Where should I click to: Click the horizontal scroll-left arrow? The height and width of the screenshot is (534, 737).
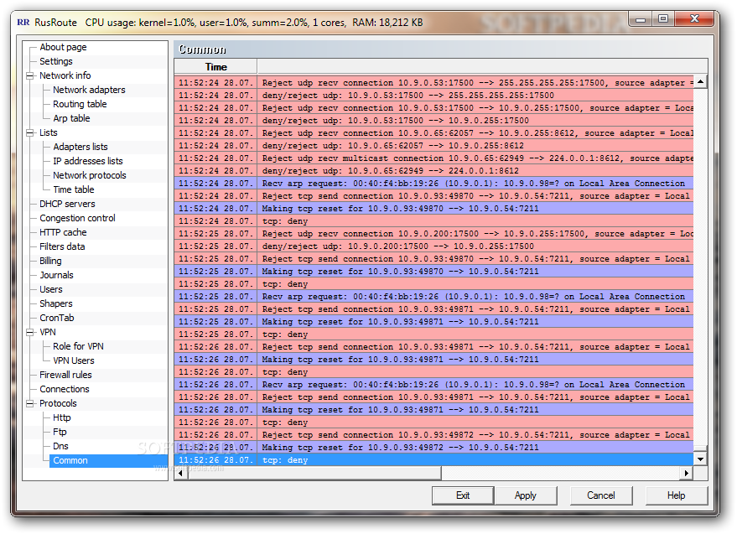click(181, 474)
